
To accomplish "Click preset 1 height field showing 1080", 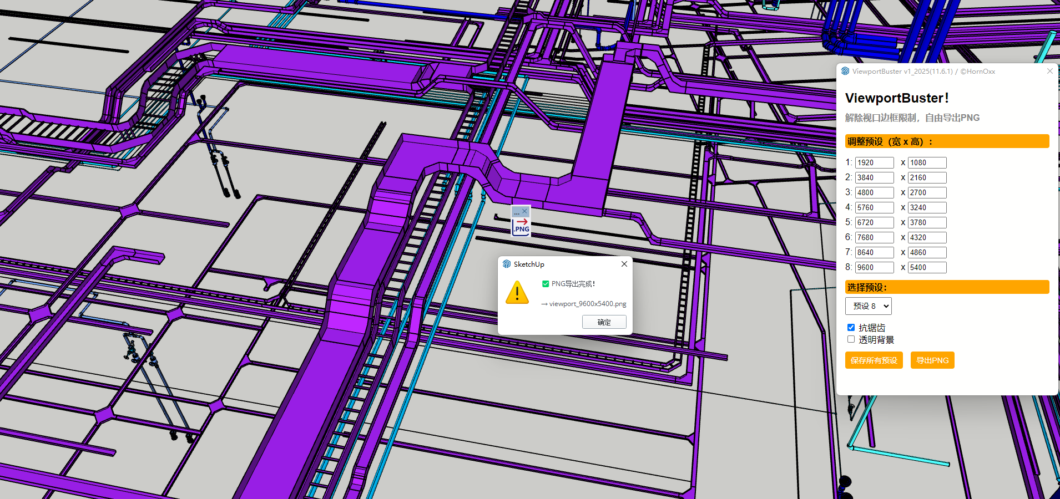I will click(x=927, y=163).
